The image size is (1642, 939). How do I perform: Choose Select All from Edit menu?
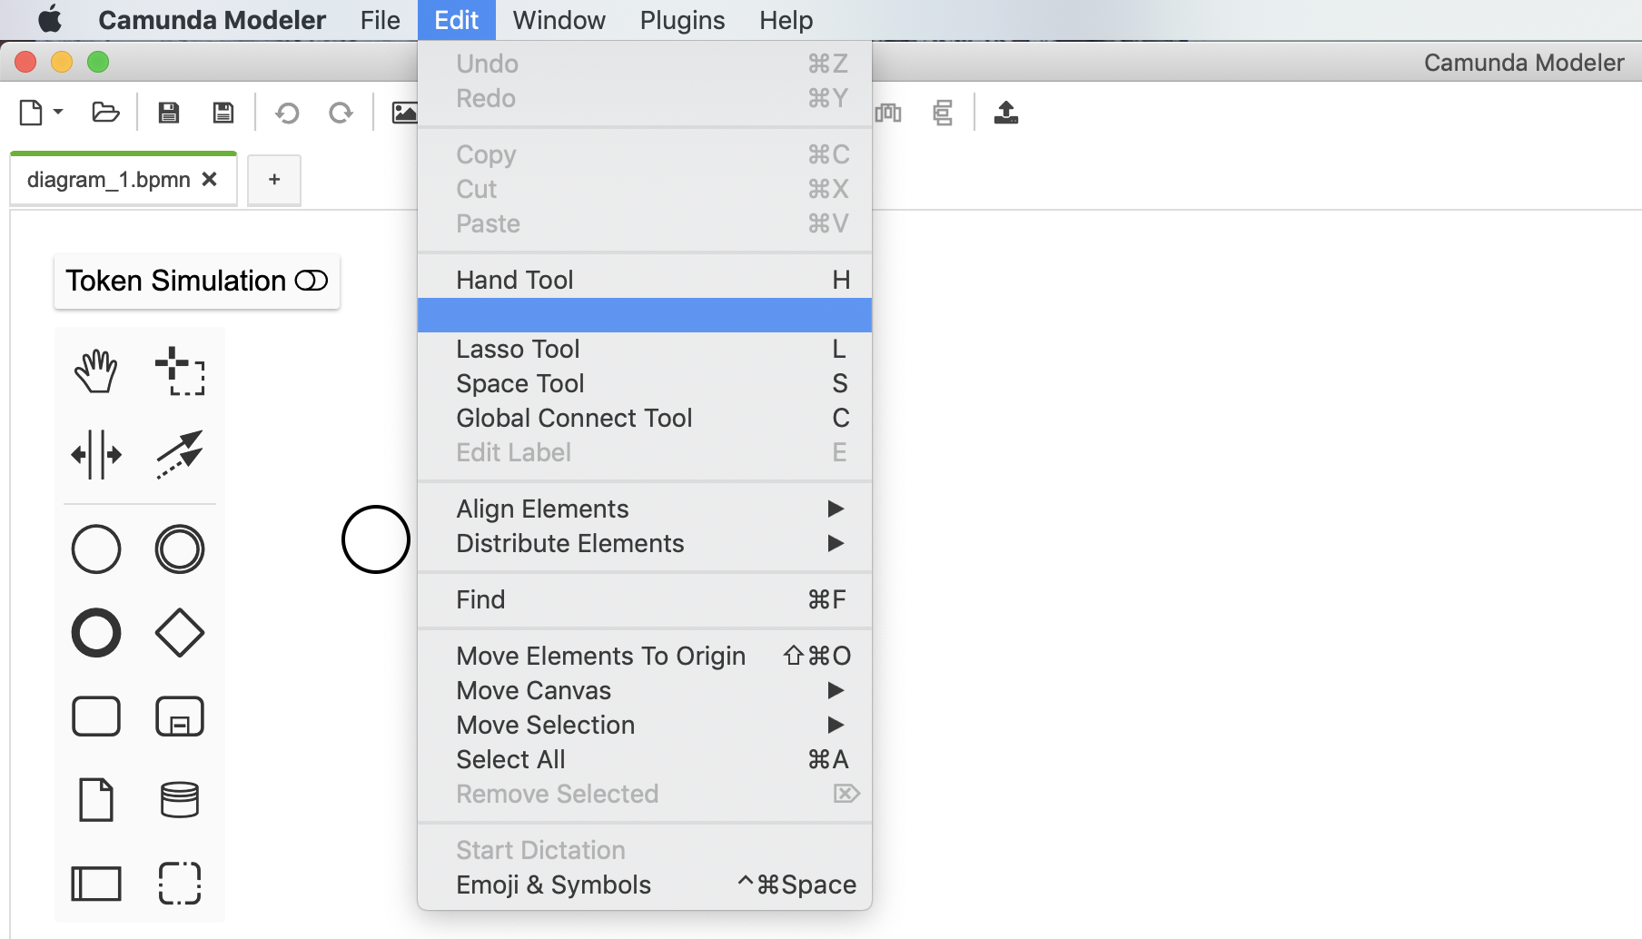point(645,759)
